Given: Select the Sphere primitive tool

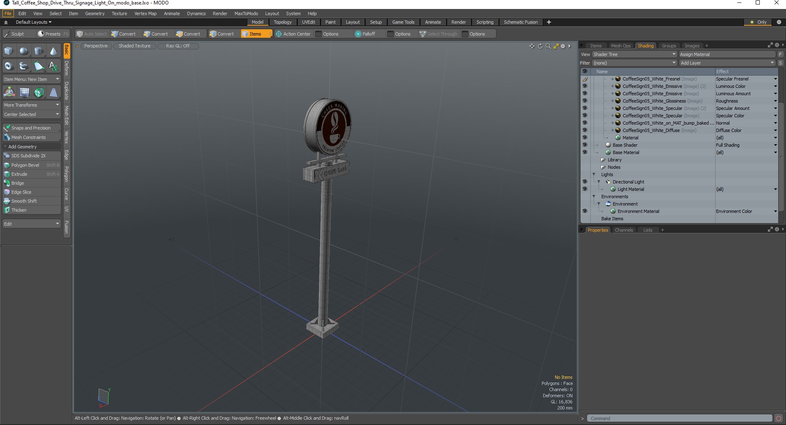Looking at the screenshot, I should click(x=24, y=51).
